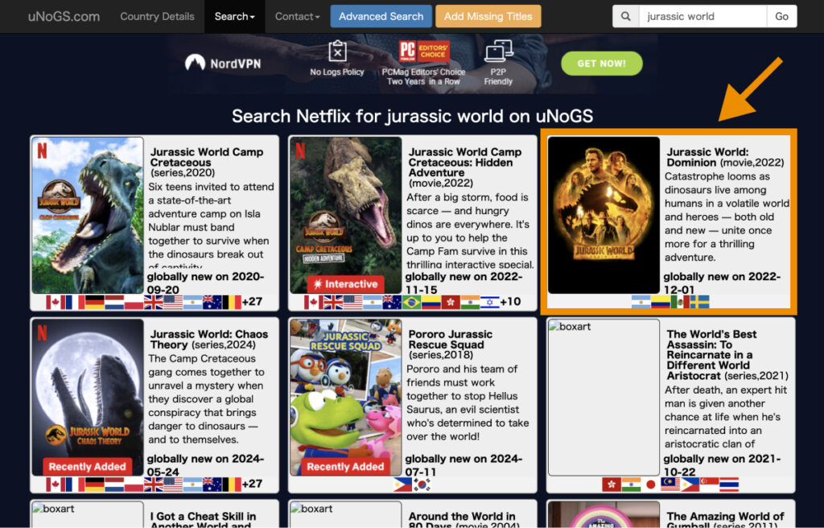Open the Jurassic World: Dominion poster thumbnail
824x528 pixels.
(x=604, y=215)
